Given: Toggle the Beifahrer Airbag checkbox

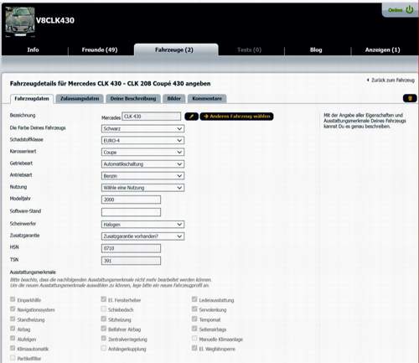Looking at the screenshot, I should [104, 329].
